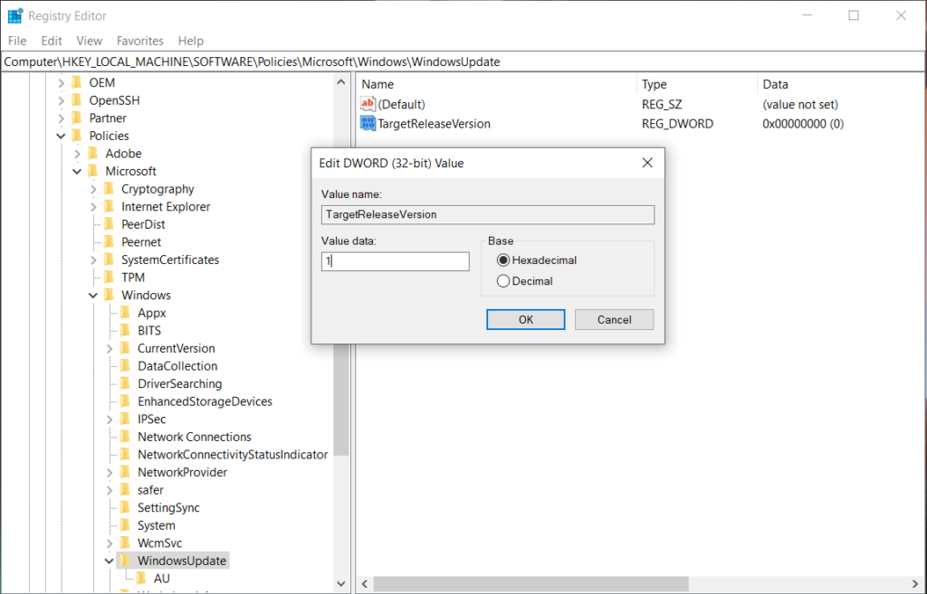Click the (Default) string value icon
Screen dimensions: 927x594
coord(368,105)
